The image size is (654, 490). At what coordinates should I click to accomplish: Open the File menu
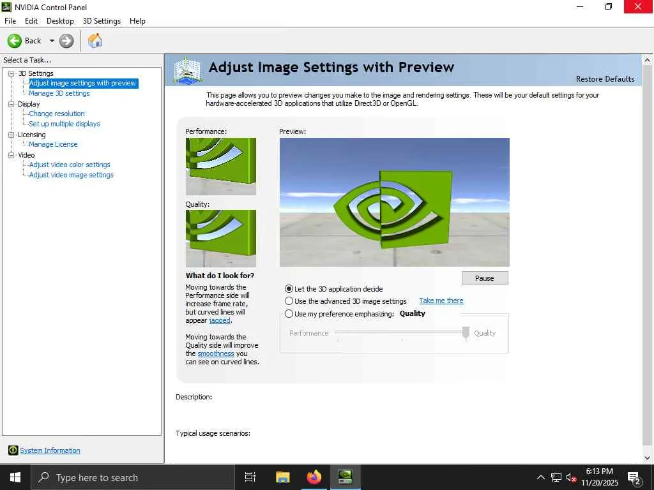(x=10, y=21)
